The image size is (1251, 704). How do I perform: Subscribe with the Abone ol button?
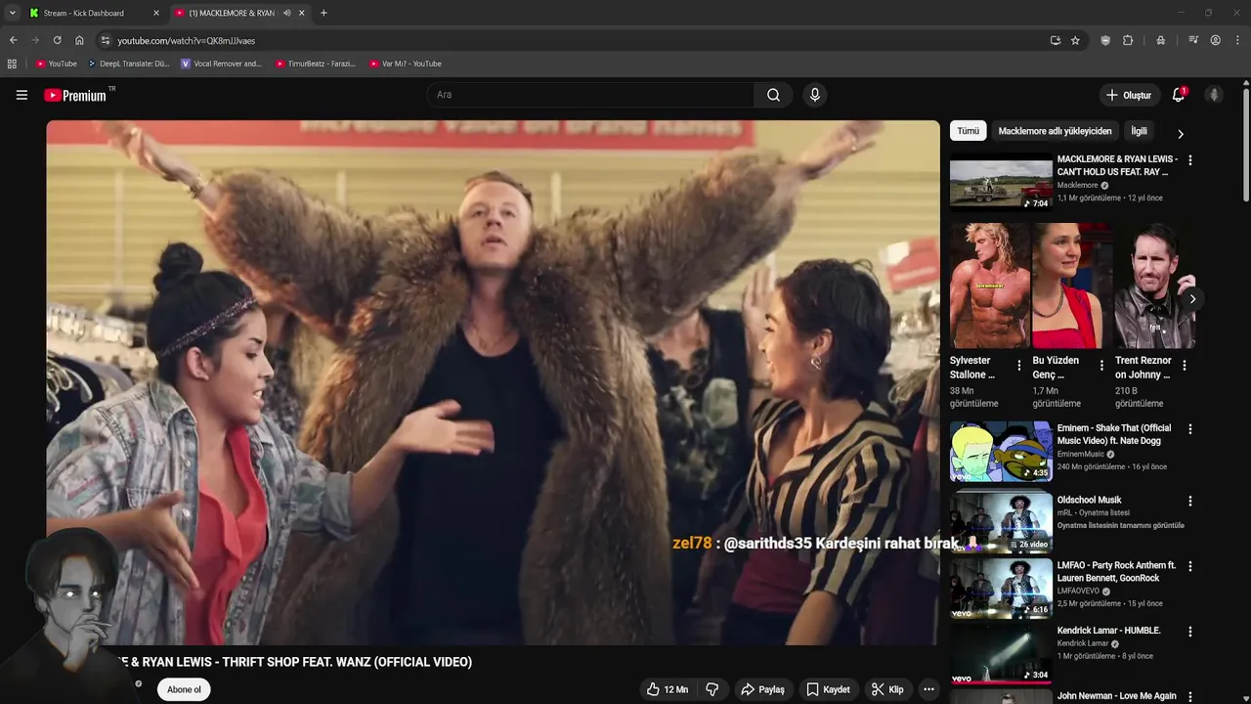click(x=184, y=689)
